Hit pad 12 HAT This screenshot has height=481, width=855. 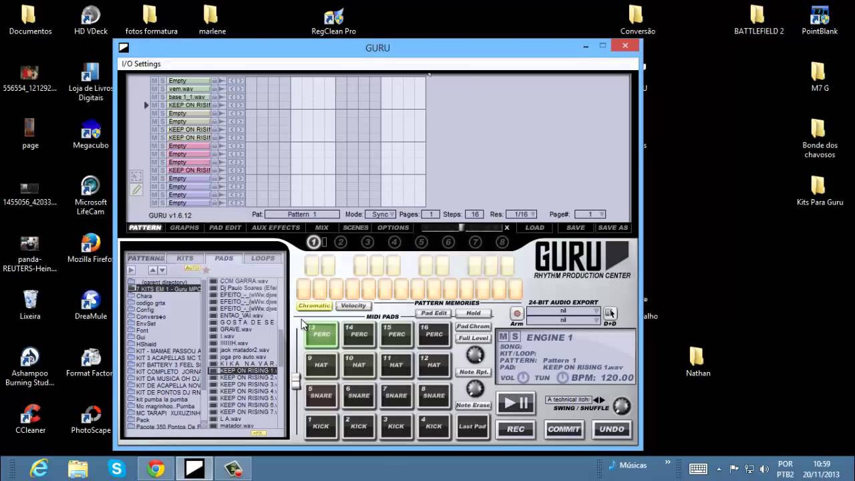point(434,365)
